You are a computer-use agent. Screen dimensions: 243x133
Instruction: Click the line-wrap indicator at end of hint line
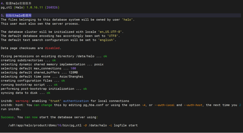[240, 105]
